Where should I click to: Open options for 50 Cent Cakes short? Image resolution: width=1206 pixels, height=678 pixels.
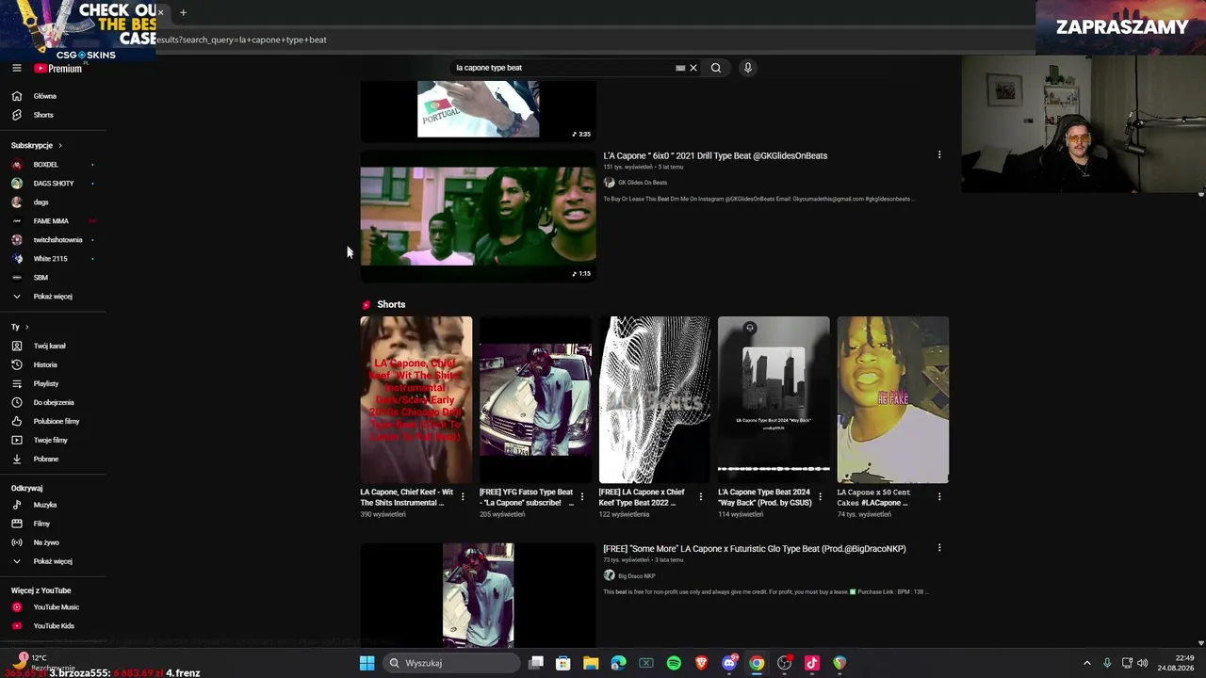(939, 496)
